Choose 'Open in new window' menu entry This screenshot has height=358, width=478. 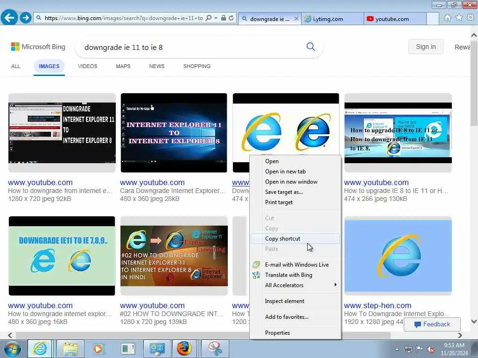[x=295, y=182]
